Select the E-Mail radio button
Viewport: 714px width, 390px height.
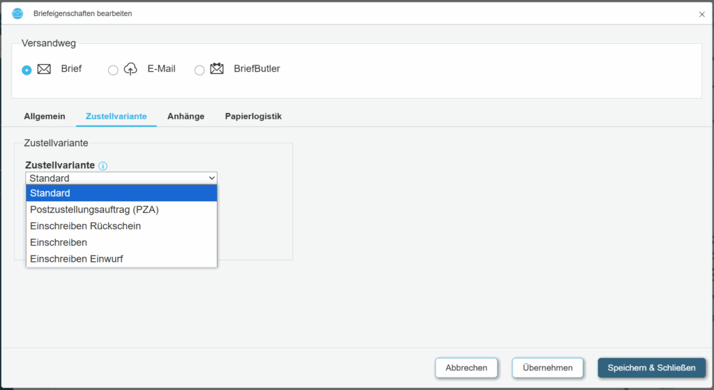click(x=113, y=70)
